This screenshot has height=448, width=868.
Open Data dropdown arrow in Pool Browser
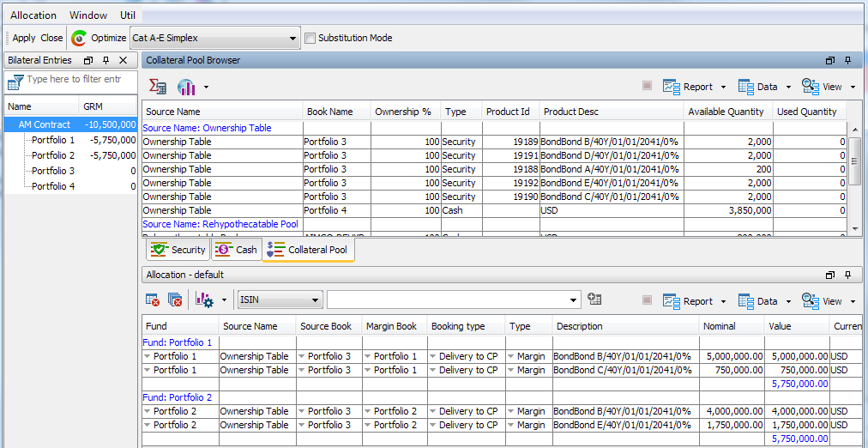click(x=788, y=87)
